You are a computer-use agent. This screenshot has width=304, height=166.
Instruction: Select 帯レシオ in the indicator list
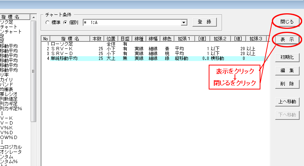(x=8, y=94)
